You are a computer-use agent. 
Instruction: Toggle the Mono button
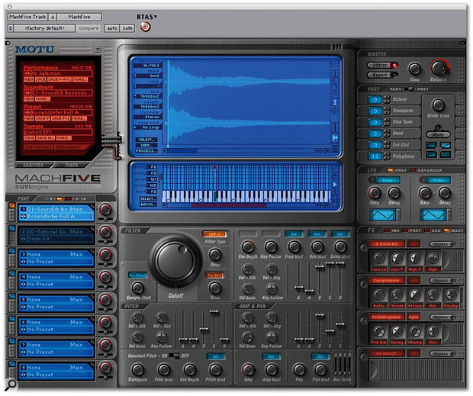tap(438, 134)
